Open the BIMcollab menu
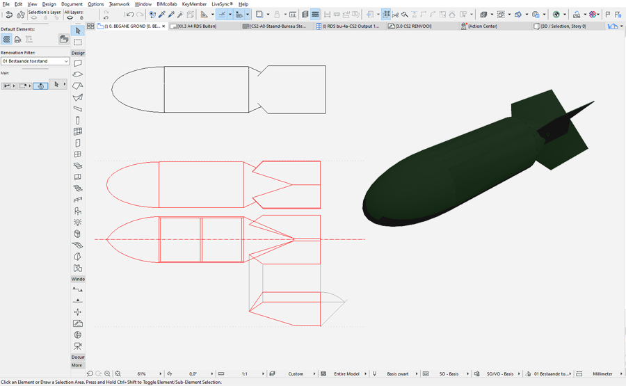The width and height of the screenshot is (626, 386). pyautogui.click(x=166, y=4)
